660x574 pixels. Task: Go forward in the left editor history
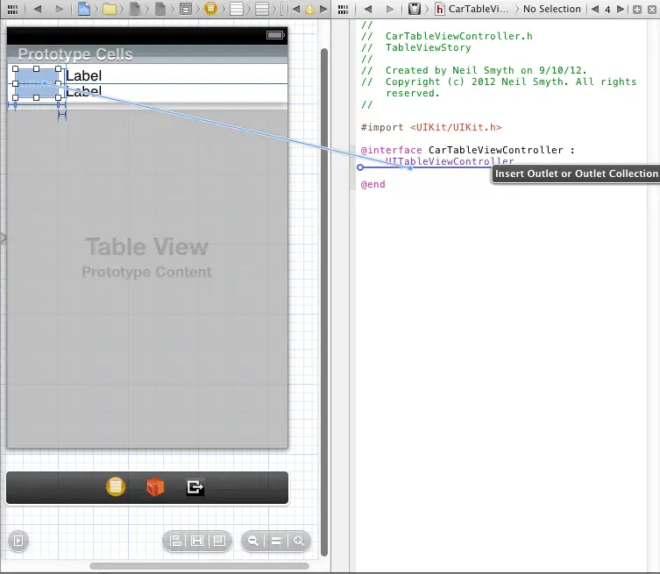pos(59,9)
